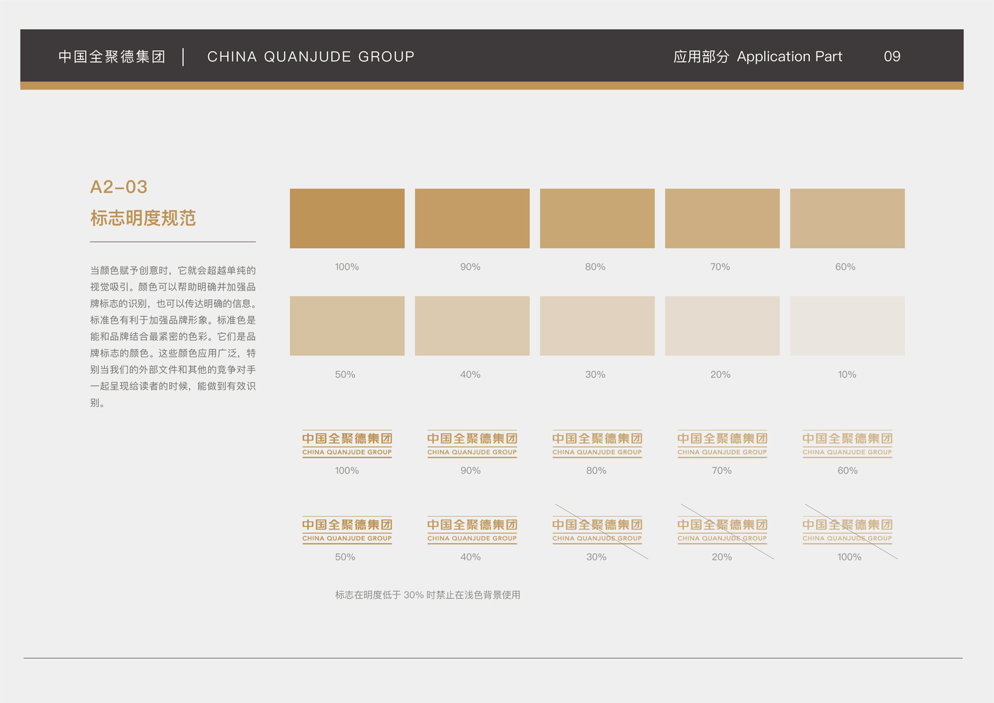Screen dimensions: 994x703
Task: Click the crossed-out logo labeled 100%
Action: point(848,531)
